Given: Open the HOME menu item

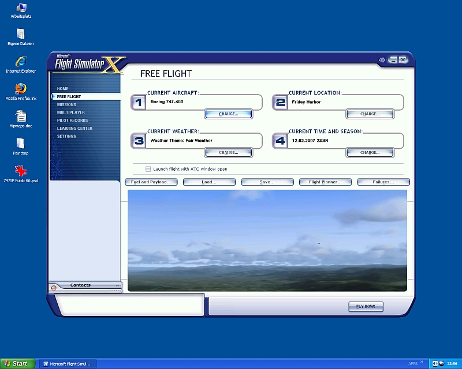Looking at the screenshot, I should [x=62, y=89].
